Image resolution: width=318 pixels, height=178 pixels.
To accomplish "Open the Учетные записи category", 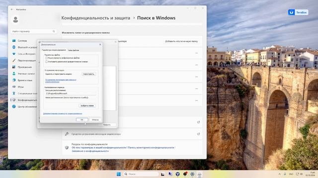I will [x=24, y=74].
